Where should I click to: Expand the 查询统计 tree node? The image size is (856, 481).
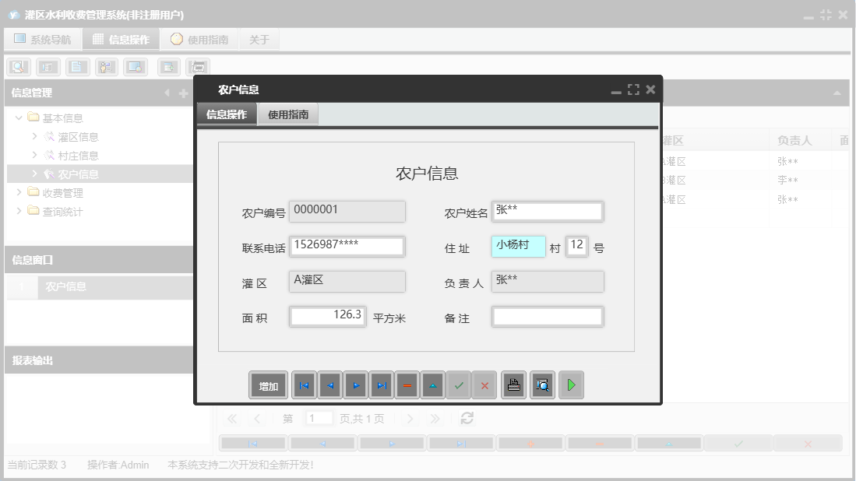coord(19,210)
